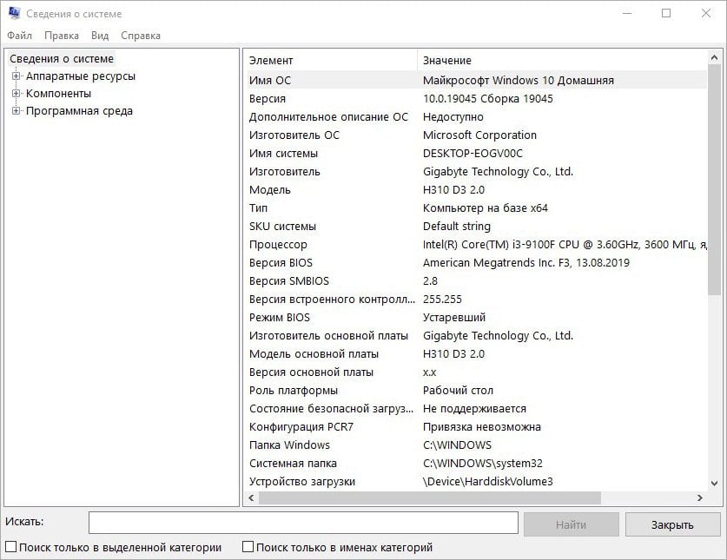Expand the Аппаратные ресурсы tree node
The image size is (727, 560).
(x=16, y=76)
